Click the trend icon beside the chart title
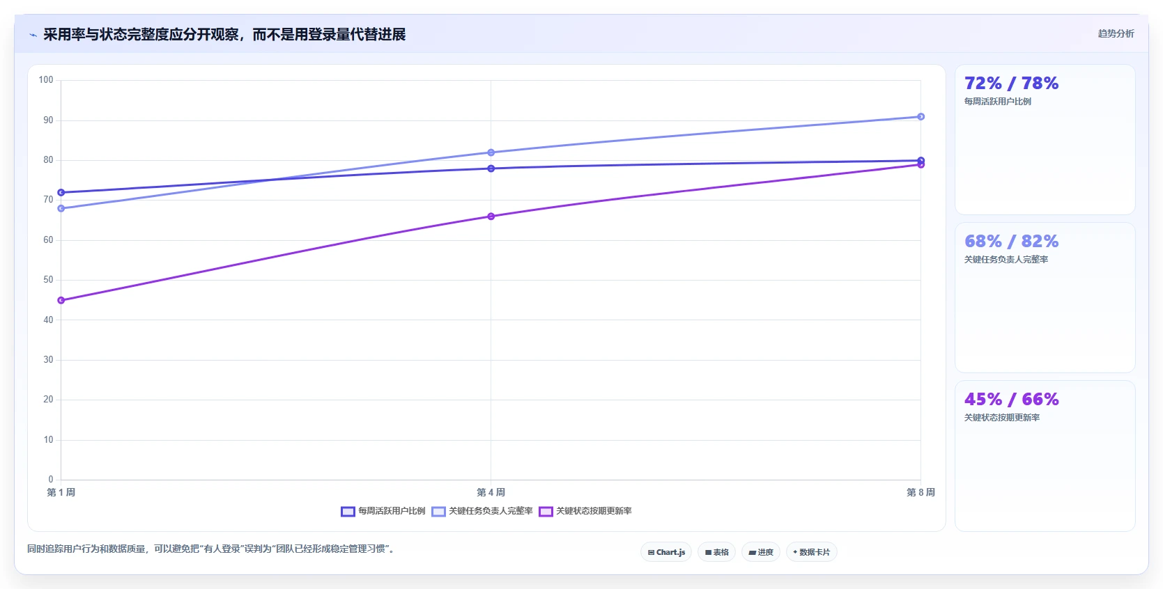The height and width of the screenshot is (589, 1163). click(33, 35)
